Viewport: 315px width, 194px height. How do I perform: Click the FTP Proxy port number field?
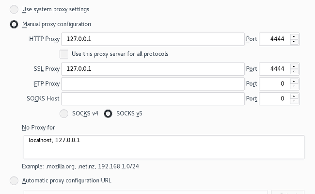[274, 83]
